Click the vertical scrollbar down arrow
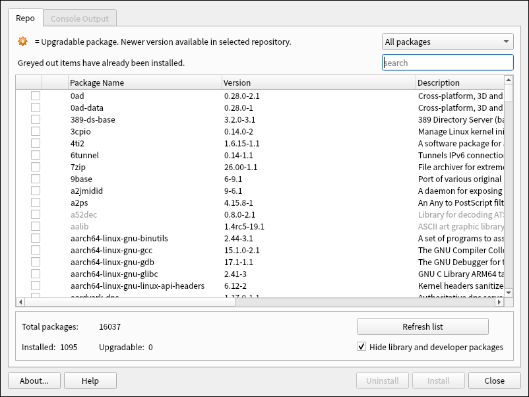Screen dimensions: 529x397 pyautogui.click(x=509, y=291)
